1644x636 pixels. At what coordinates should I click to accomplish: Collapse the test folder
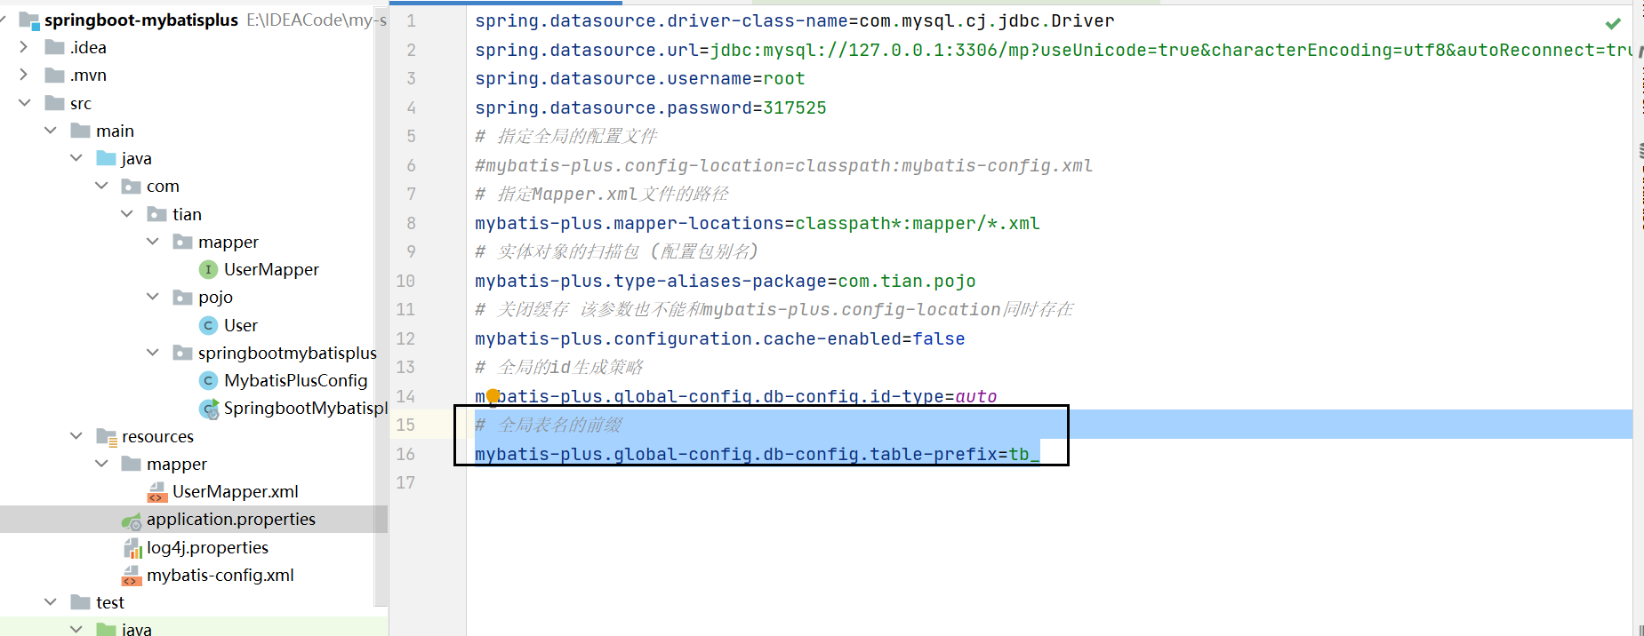(50, 602)
